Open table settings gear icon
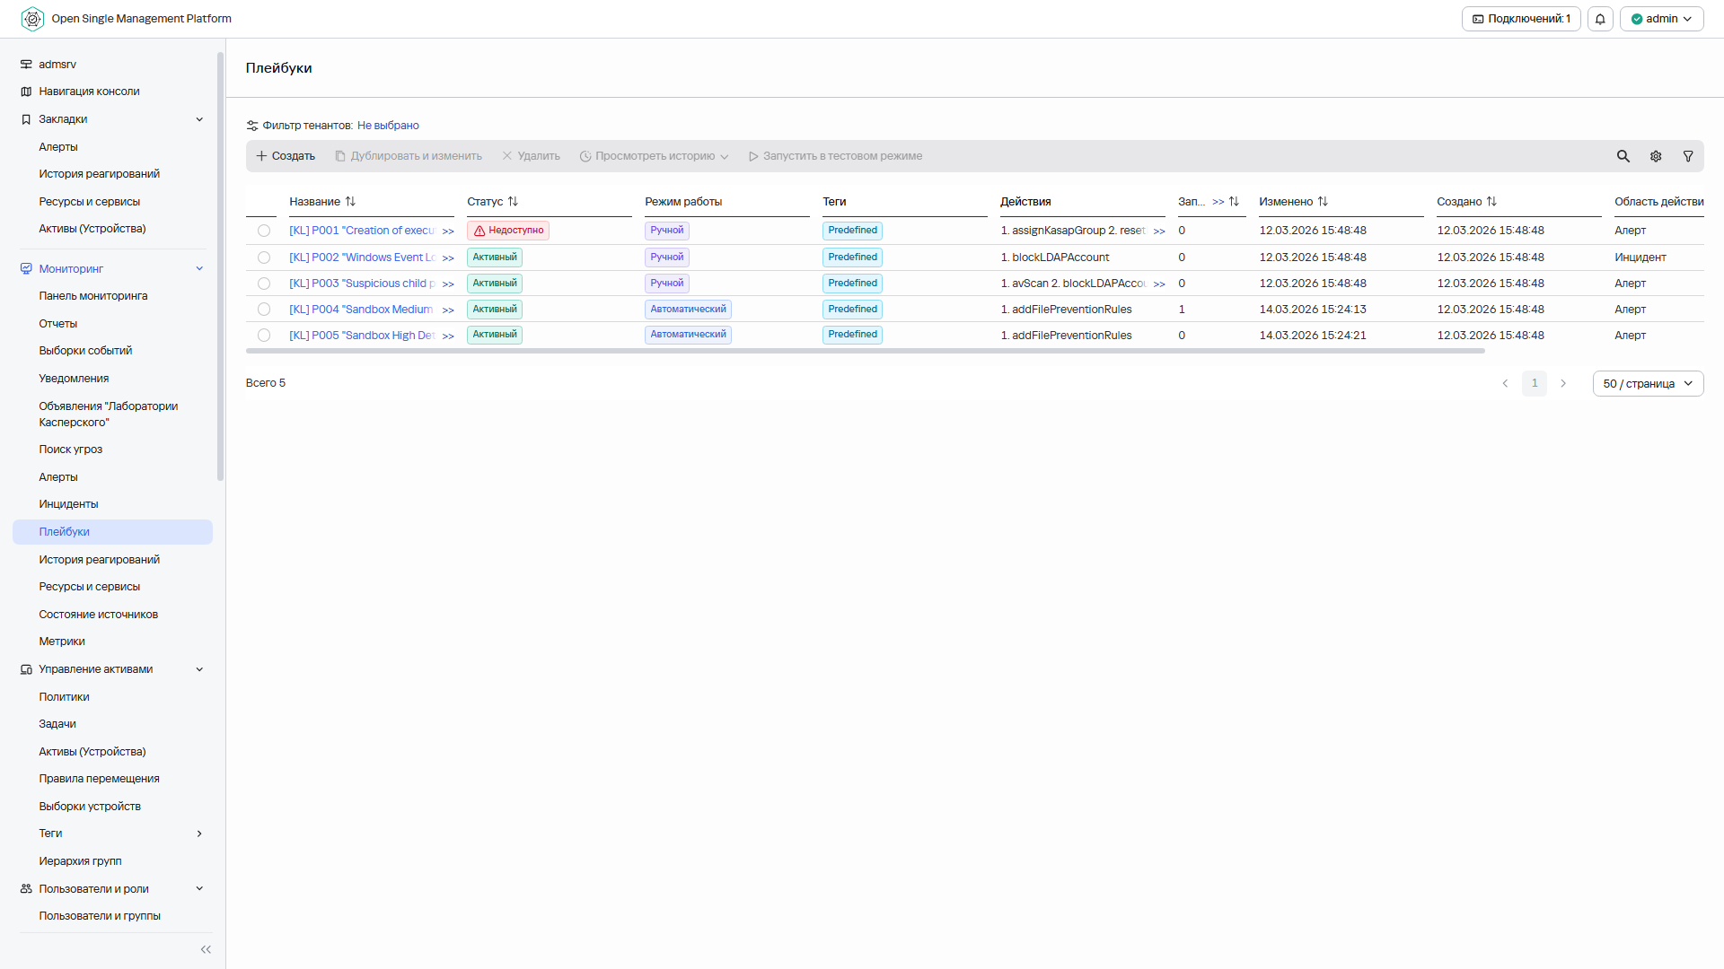 (1656, 156)
